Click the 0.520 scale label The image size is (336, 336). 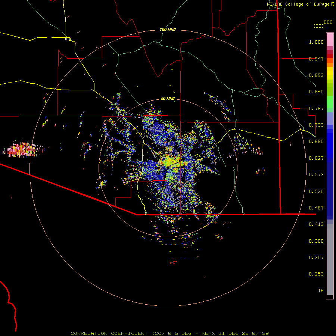click(x=316, y=192)
